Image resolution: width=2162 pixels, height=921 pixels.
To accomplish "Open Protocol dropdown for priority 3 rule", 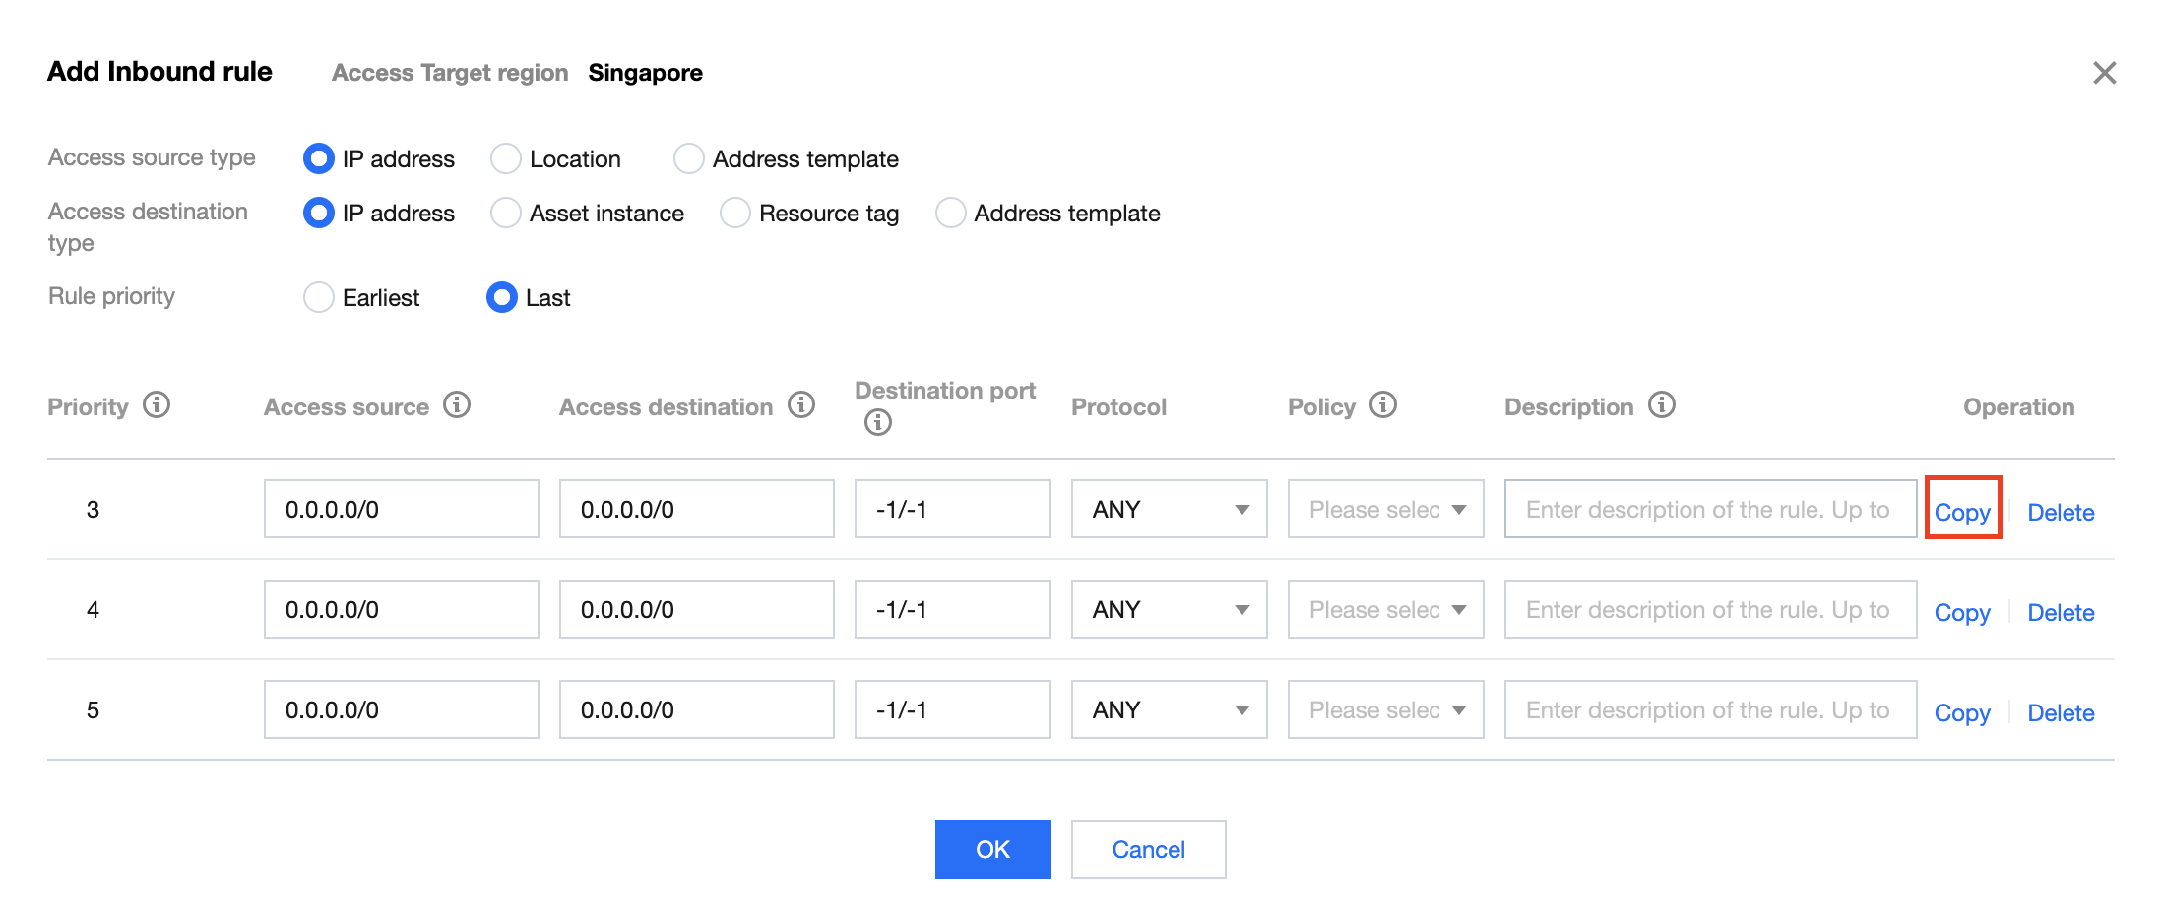I will (1169, 510).
